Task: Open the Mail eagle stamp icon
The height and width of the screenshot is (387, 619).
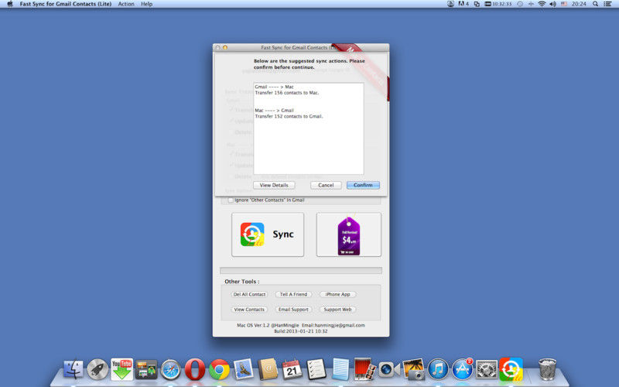Action: [x=244, y=370]
